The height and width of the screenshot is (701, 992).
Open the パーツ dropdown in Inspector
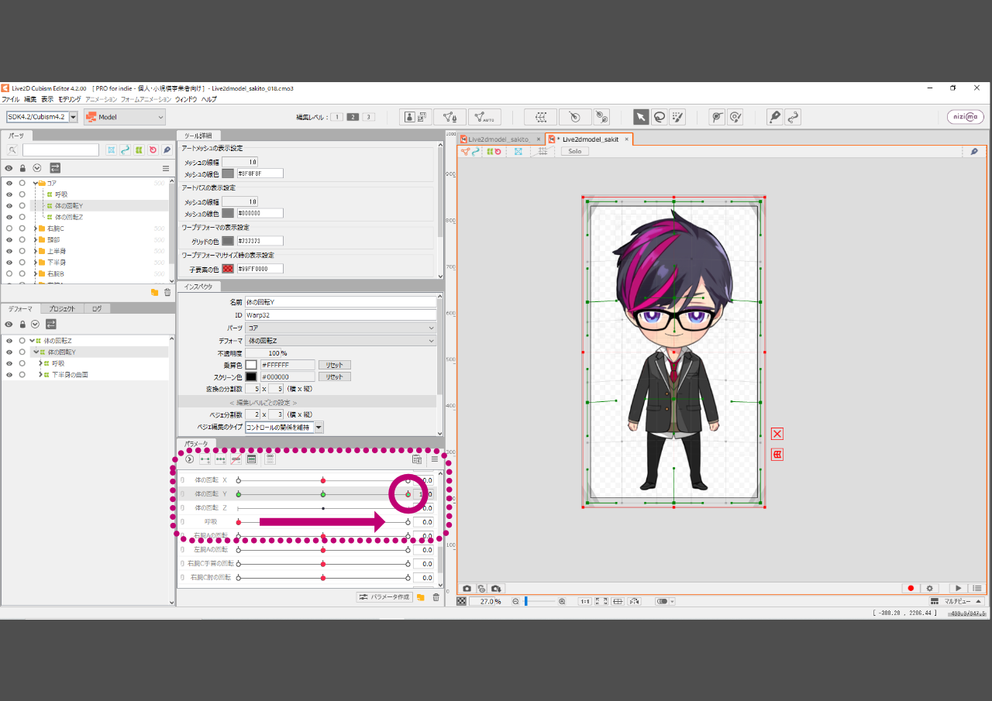click(x=340, y=328)
